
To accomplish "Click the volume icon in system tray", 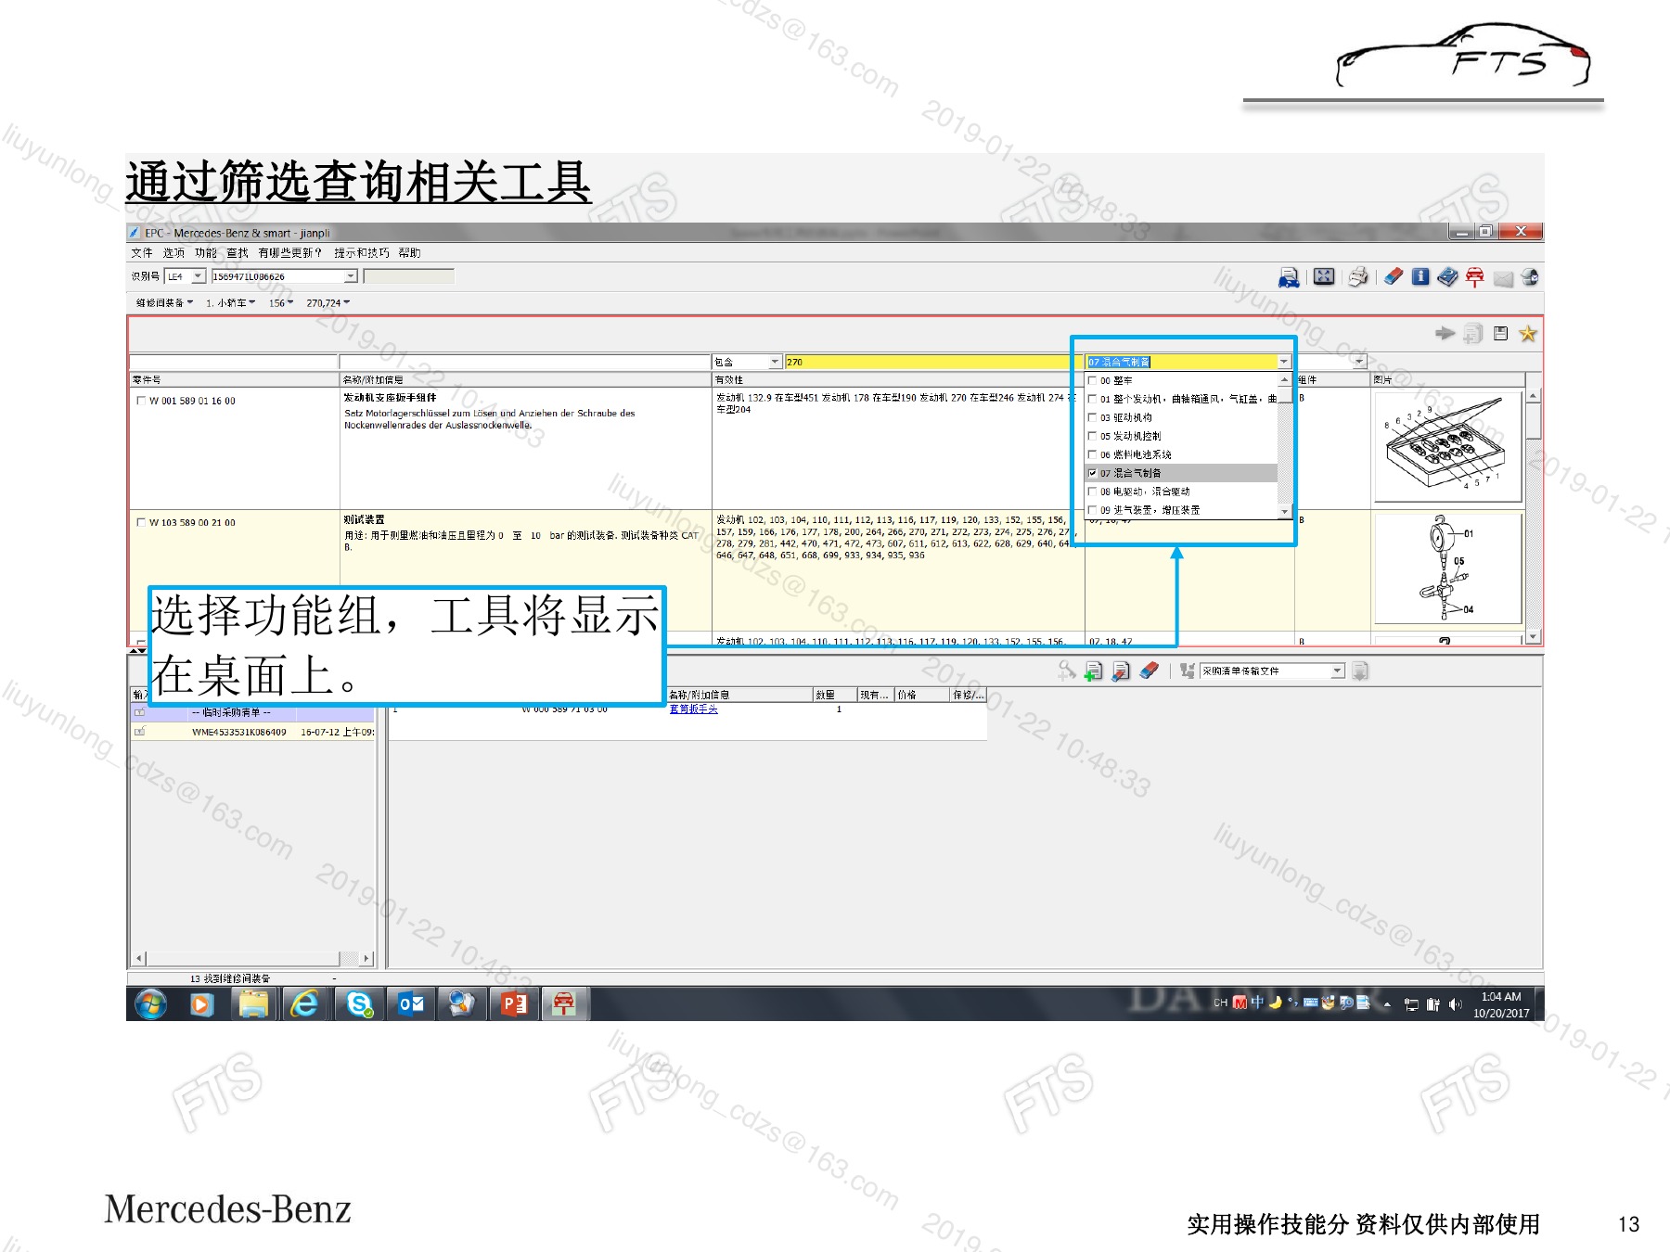I will 1455,1004.
